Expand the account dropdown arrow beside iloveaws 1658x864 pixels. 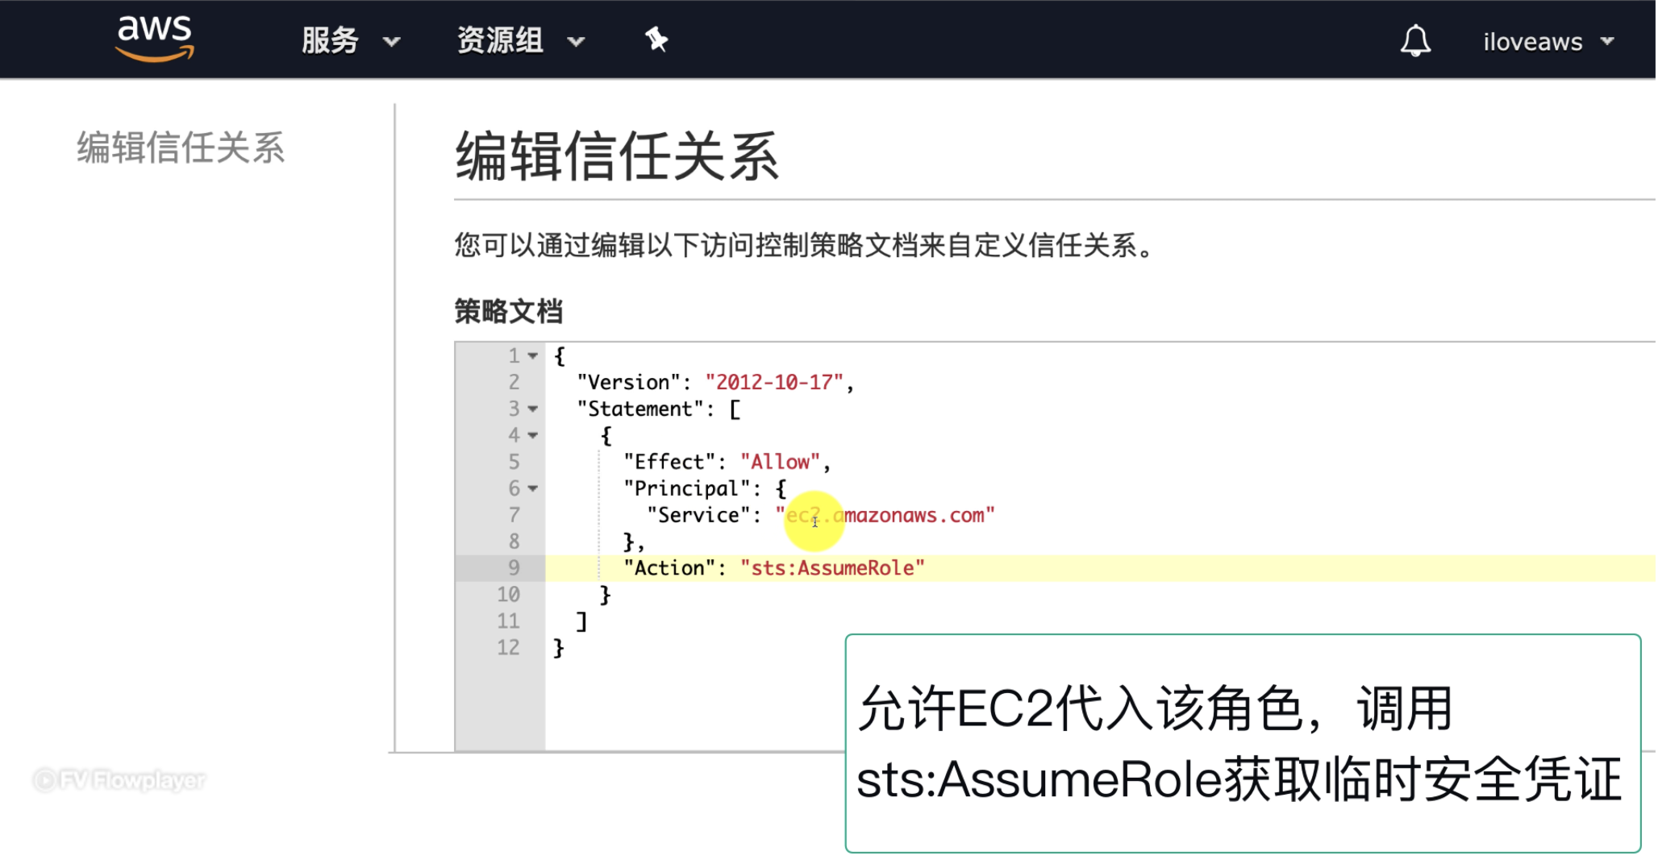pos(1607,41)
